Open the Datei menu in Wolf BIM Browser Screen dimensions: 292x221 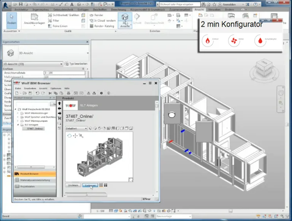click(18, 88)
